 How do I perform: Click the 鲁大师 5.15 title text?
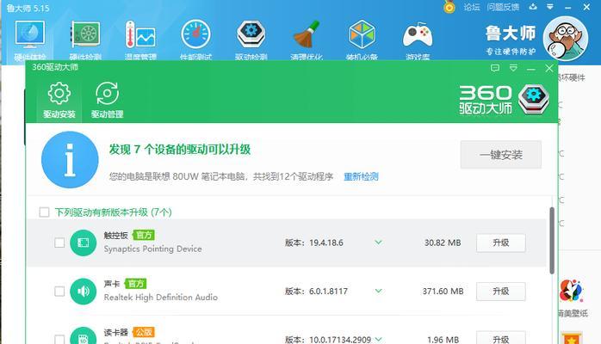[x=28, y=8]
